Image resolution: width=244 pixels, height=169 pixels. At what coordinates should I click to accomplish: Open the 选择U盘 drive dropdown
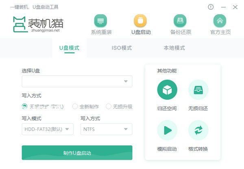tap(77, 81)
